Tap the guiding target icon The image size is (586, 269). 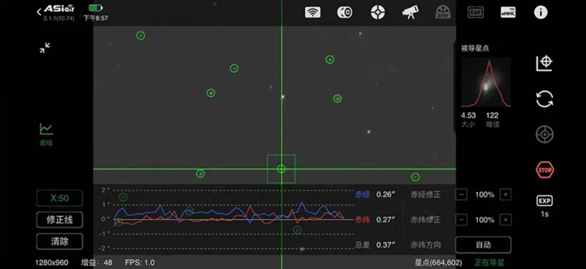coord(544,134)
